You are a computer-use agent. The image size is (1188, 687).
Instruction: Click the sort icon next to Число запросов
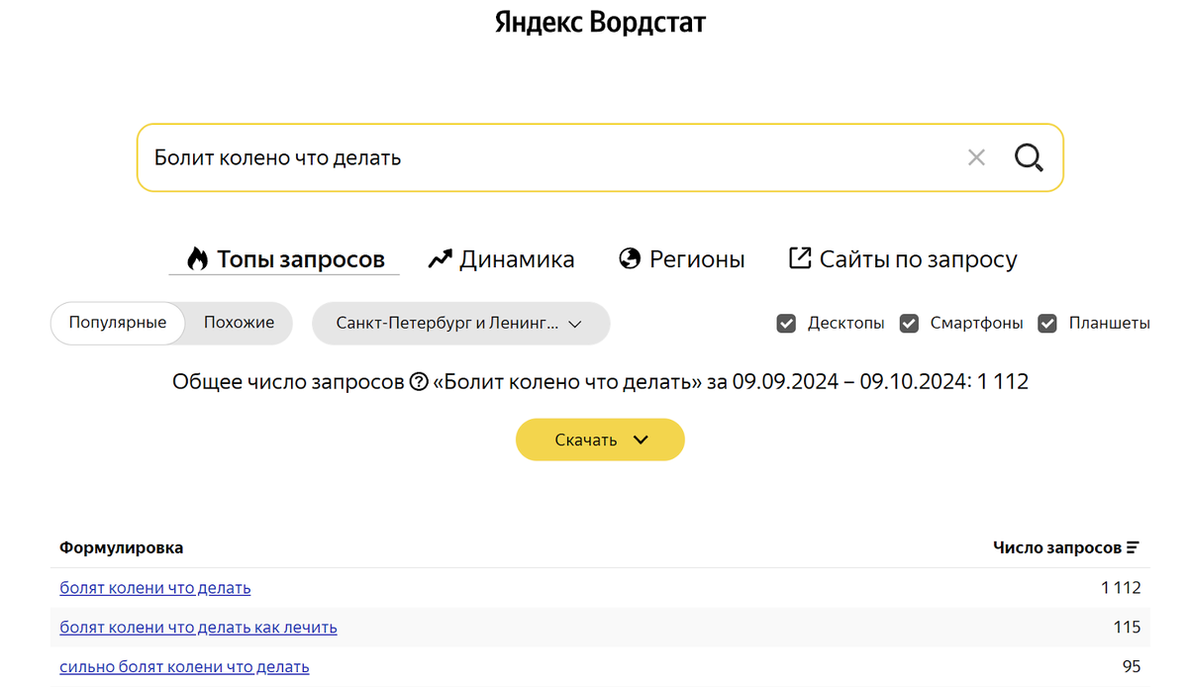[x=1133, y=547]
